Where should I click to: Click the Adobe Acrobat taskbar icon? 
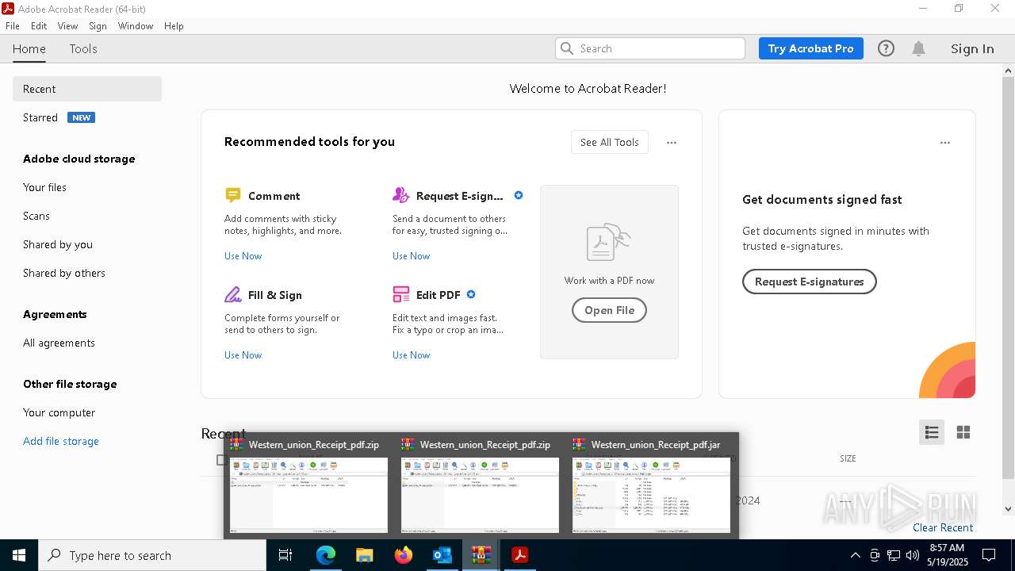coord(520,555)
